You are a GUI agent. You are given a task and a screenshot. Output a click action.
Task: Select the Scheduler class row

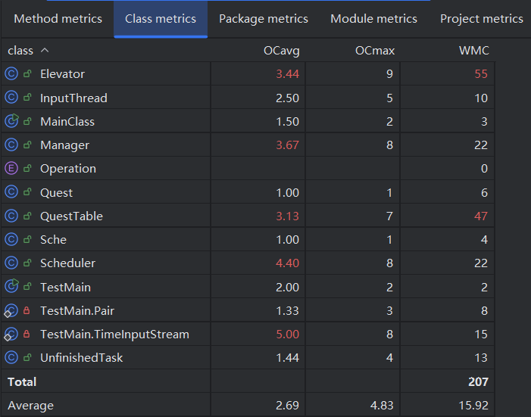67,263
